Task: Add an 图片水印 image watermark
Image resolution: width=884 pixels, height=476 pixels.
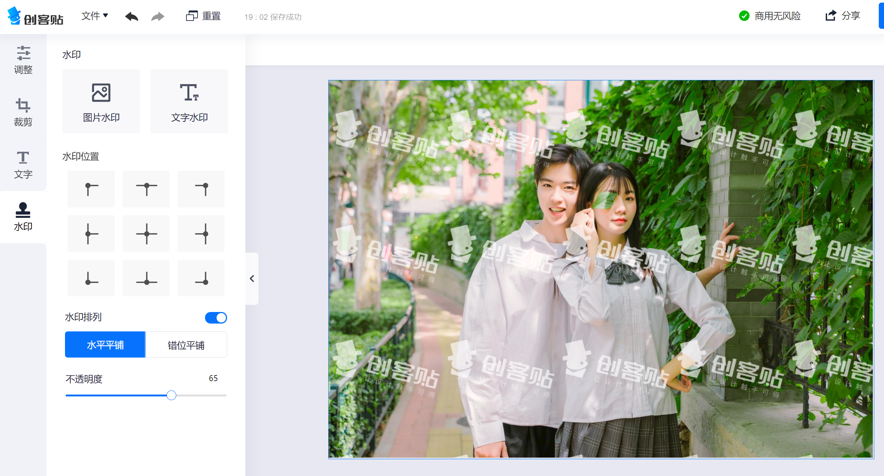Action: (101, 101)
